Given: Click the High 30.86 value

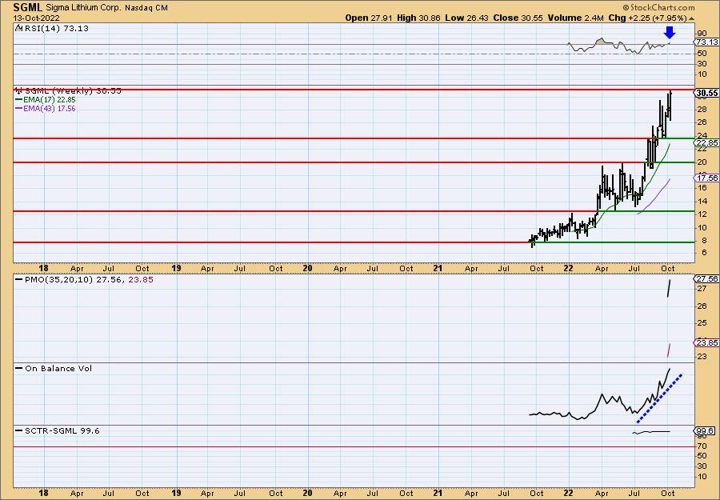Looking at the screenshot, I should pos(418,18).
